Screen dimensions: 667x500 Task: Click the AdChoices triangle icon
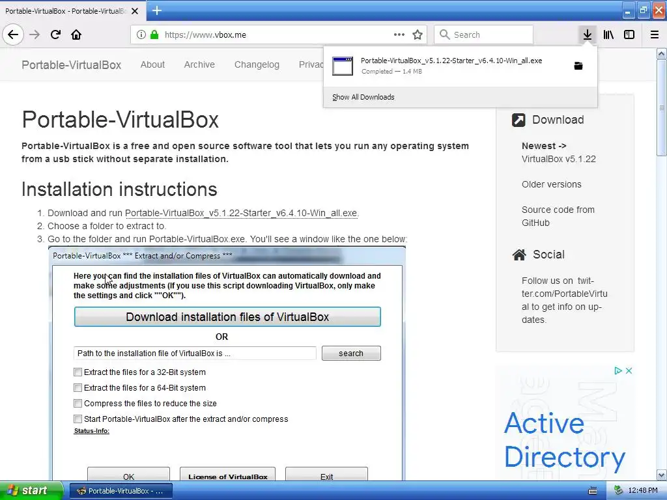[617, 370]
